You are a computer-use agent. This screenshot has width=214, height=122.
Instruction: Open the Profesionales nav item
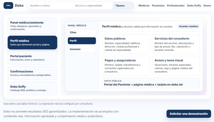pos(176,6)
